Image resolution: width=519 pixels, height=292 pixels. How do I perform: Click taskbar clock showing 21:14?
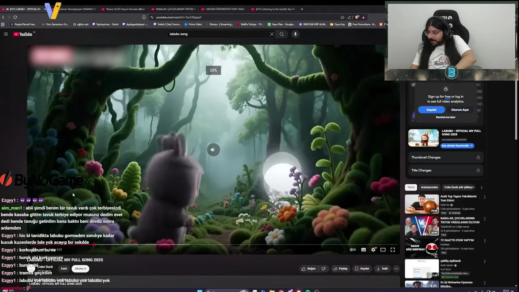[x=506, y=290]
